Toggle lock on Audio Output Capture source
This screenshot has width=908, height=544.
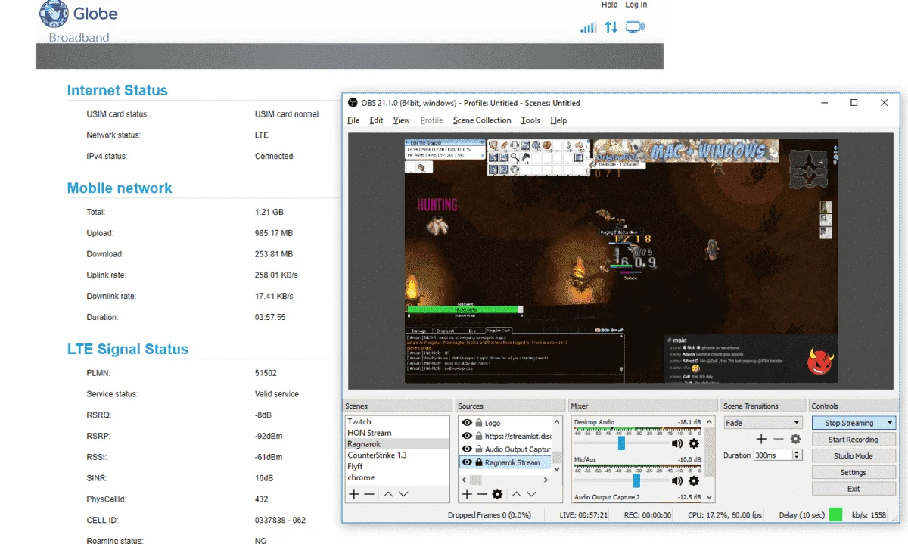pyautogui.click(x=478, y=449)
